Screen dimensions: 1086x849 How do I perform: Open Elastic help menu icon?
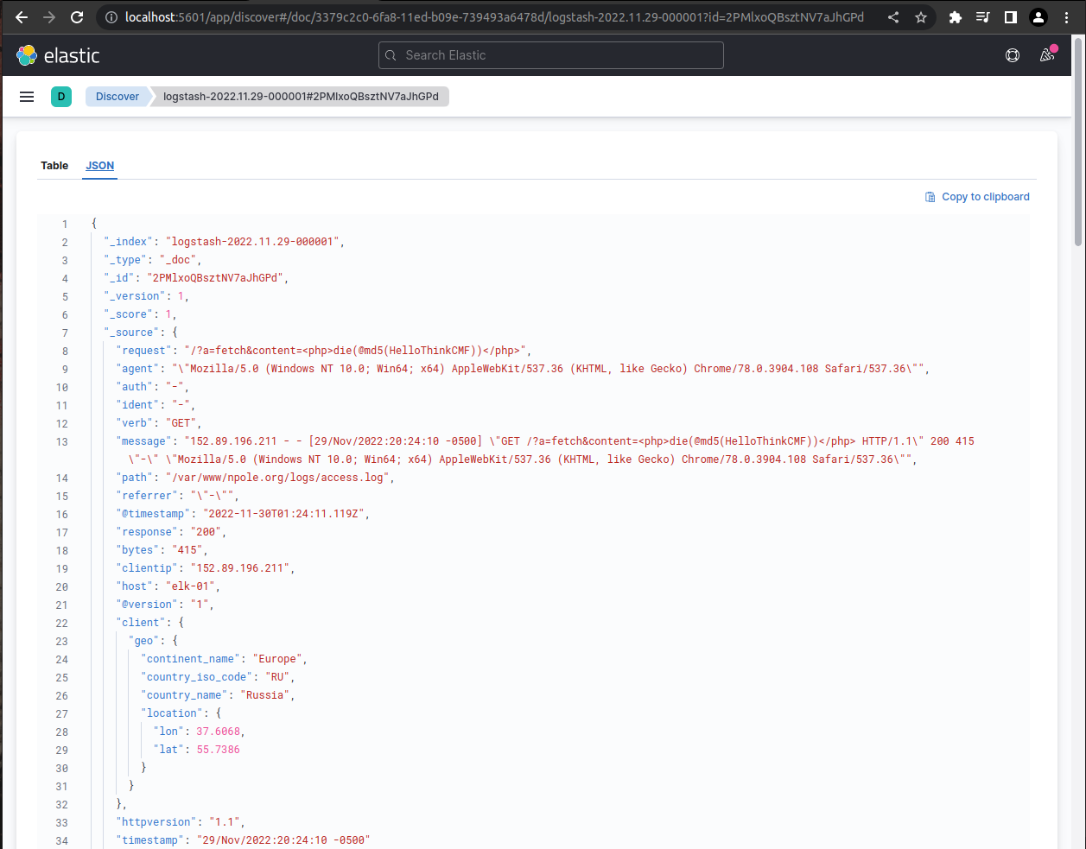(x=1013, y=55)
